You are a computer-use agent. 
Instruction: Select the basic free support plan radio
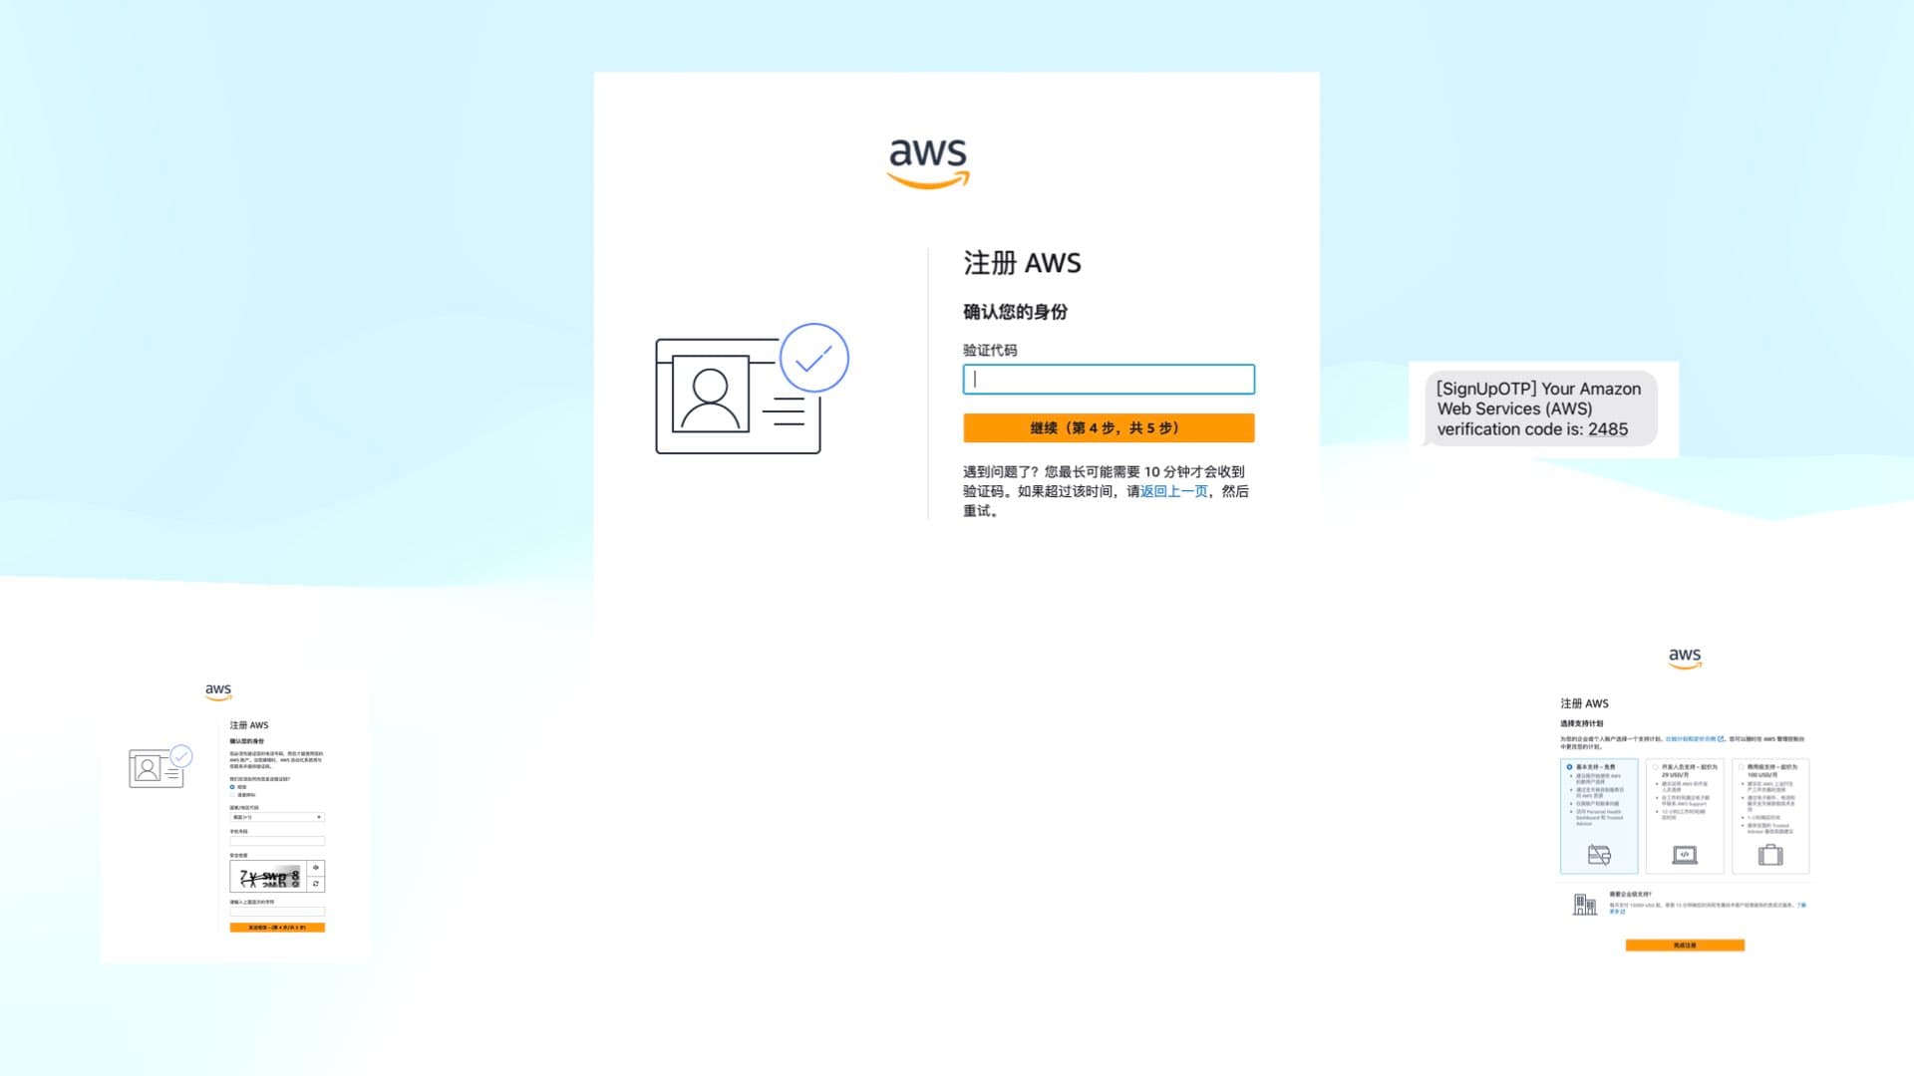click(1570, 767)
